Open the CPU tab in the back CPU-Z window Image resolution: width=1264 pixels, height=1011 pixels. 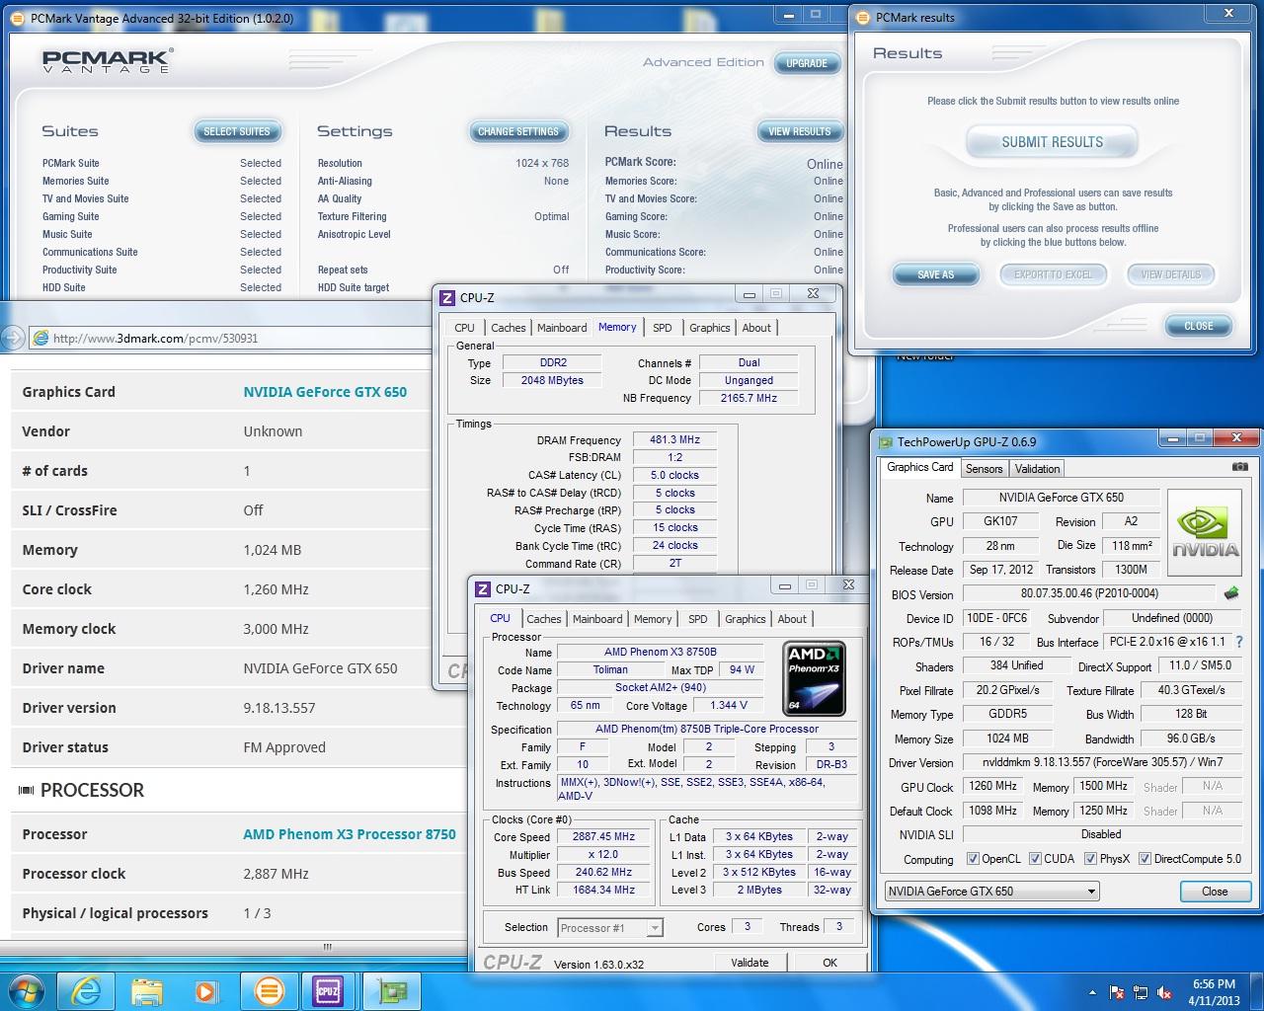(464, 328)
